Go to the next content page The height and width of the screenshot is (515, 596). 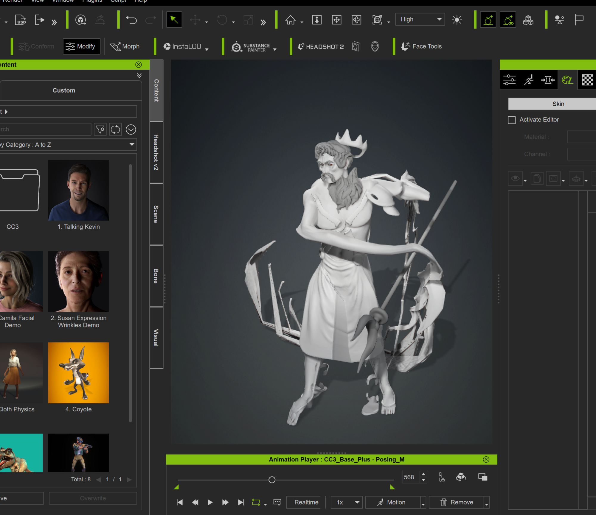pos(129,480)
